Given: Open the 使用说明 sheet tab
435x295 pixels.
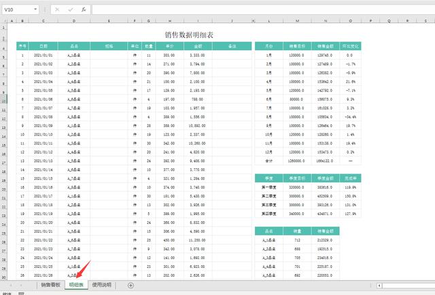Looking at the screenshot, I should (x=104, y=285).
